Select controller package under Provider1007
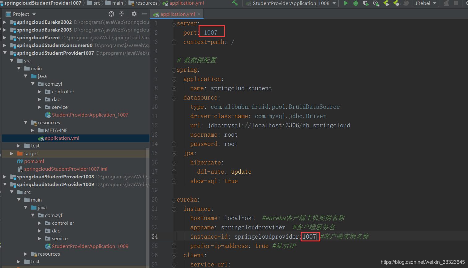The image size is (468, 268). [63, 91]
